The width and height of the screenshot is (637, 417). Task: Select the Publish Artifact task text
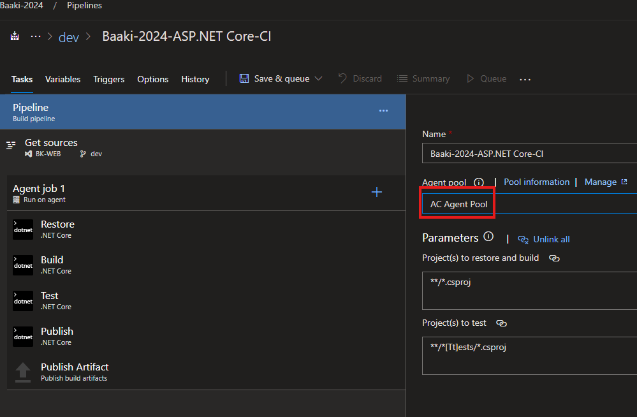click(75, 367)
